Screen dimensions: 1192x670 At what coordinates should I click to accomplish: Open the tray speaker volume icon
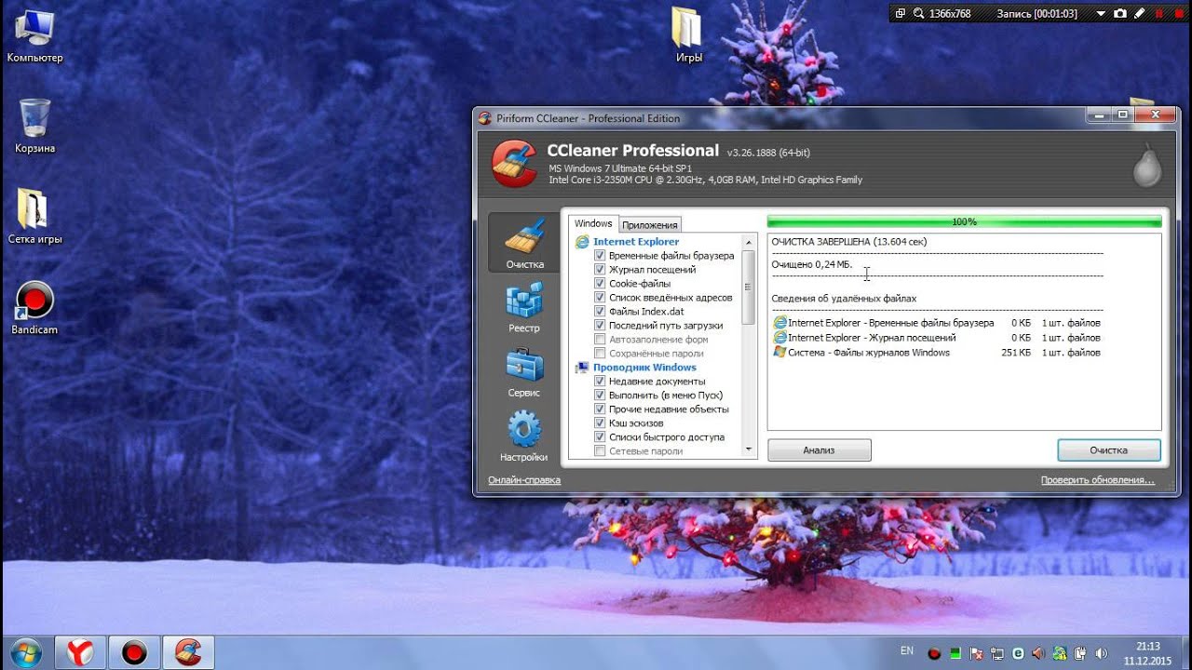click(1102, 653)
